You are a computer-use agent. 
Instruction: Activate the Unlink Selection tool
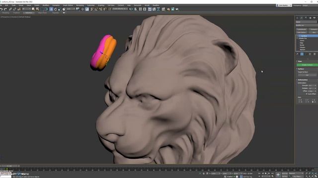pos(14,9)
